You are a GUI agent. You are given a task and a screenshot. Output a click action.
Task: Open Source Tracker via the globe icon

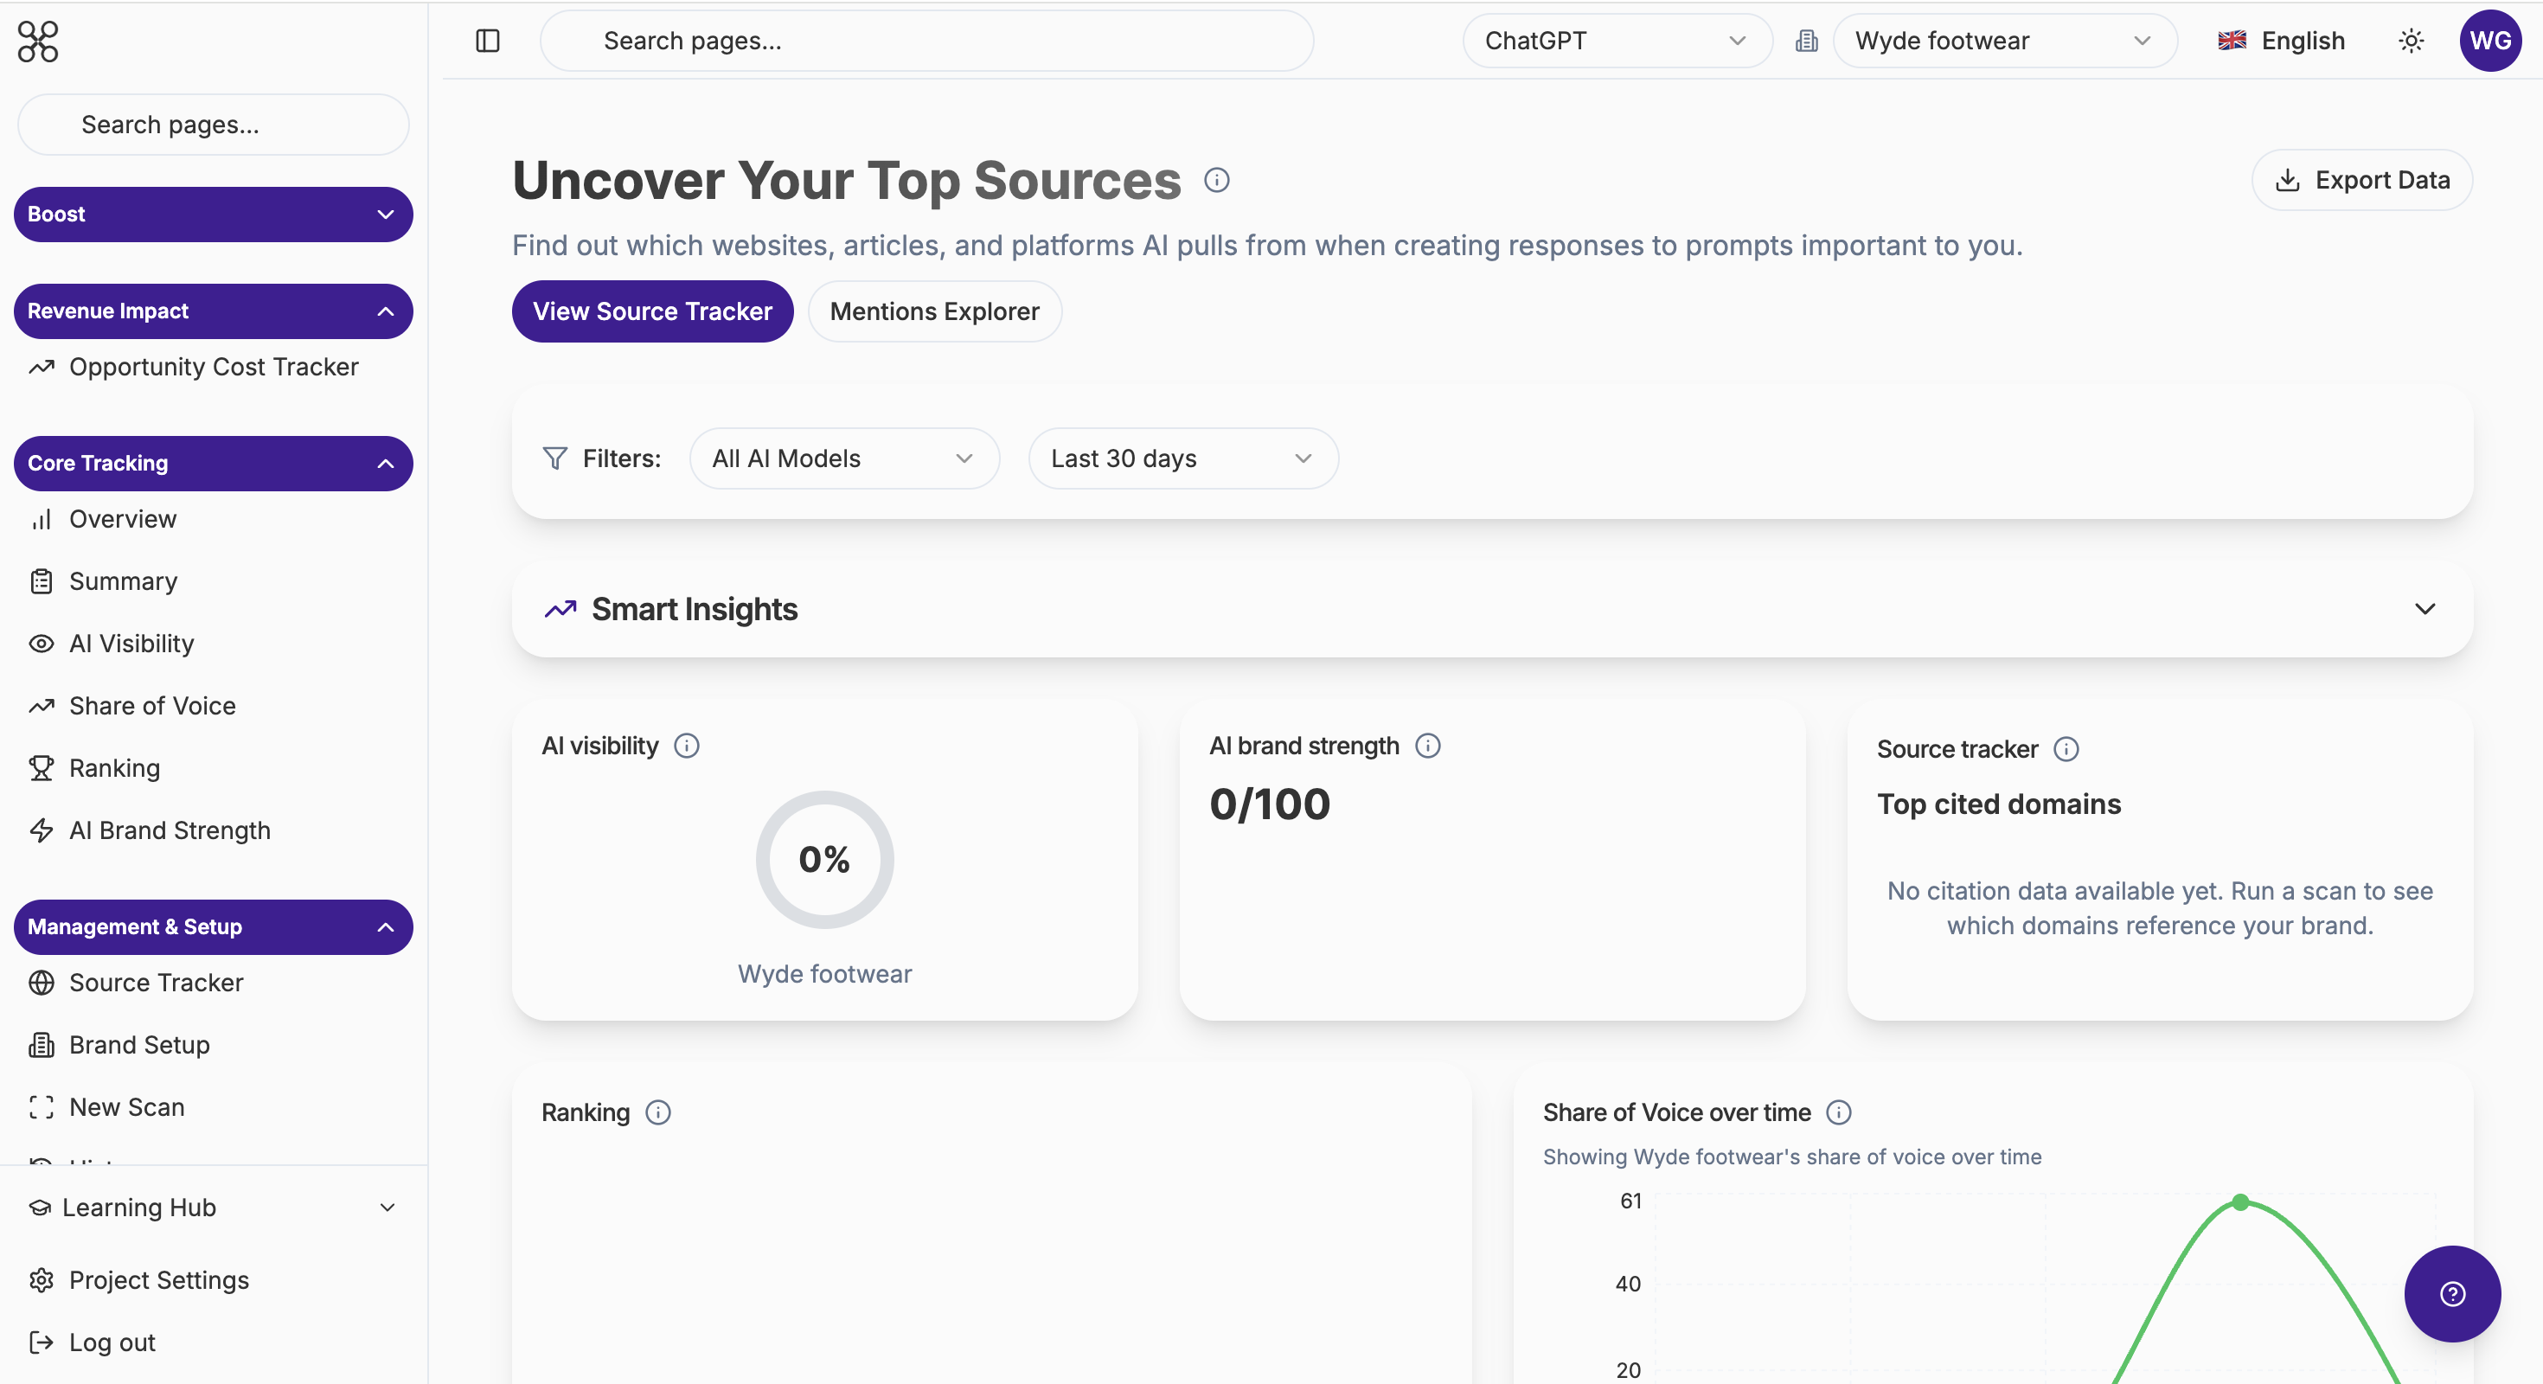(42, 984)
